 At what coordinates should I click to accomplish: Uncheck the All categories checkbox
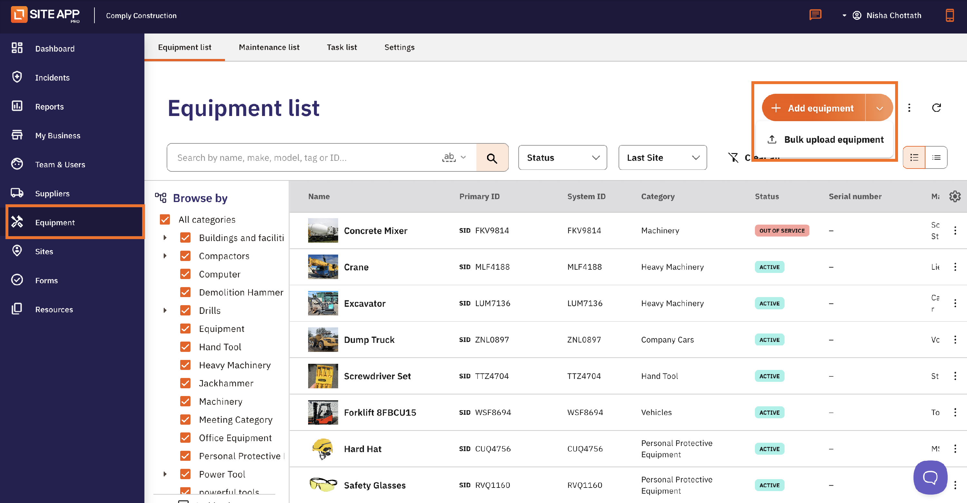[x=165, y=219]
